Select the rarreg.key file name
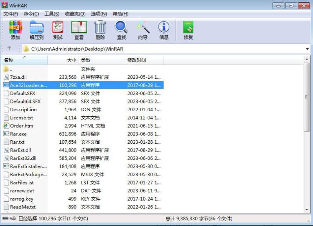 22,199
